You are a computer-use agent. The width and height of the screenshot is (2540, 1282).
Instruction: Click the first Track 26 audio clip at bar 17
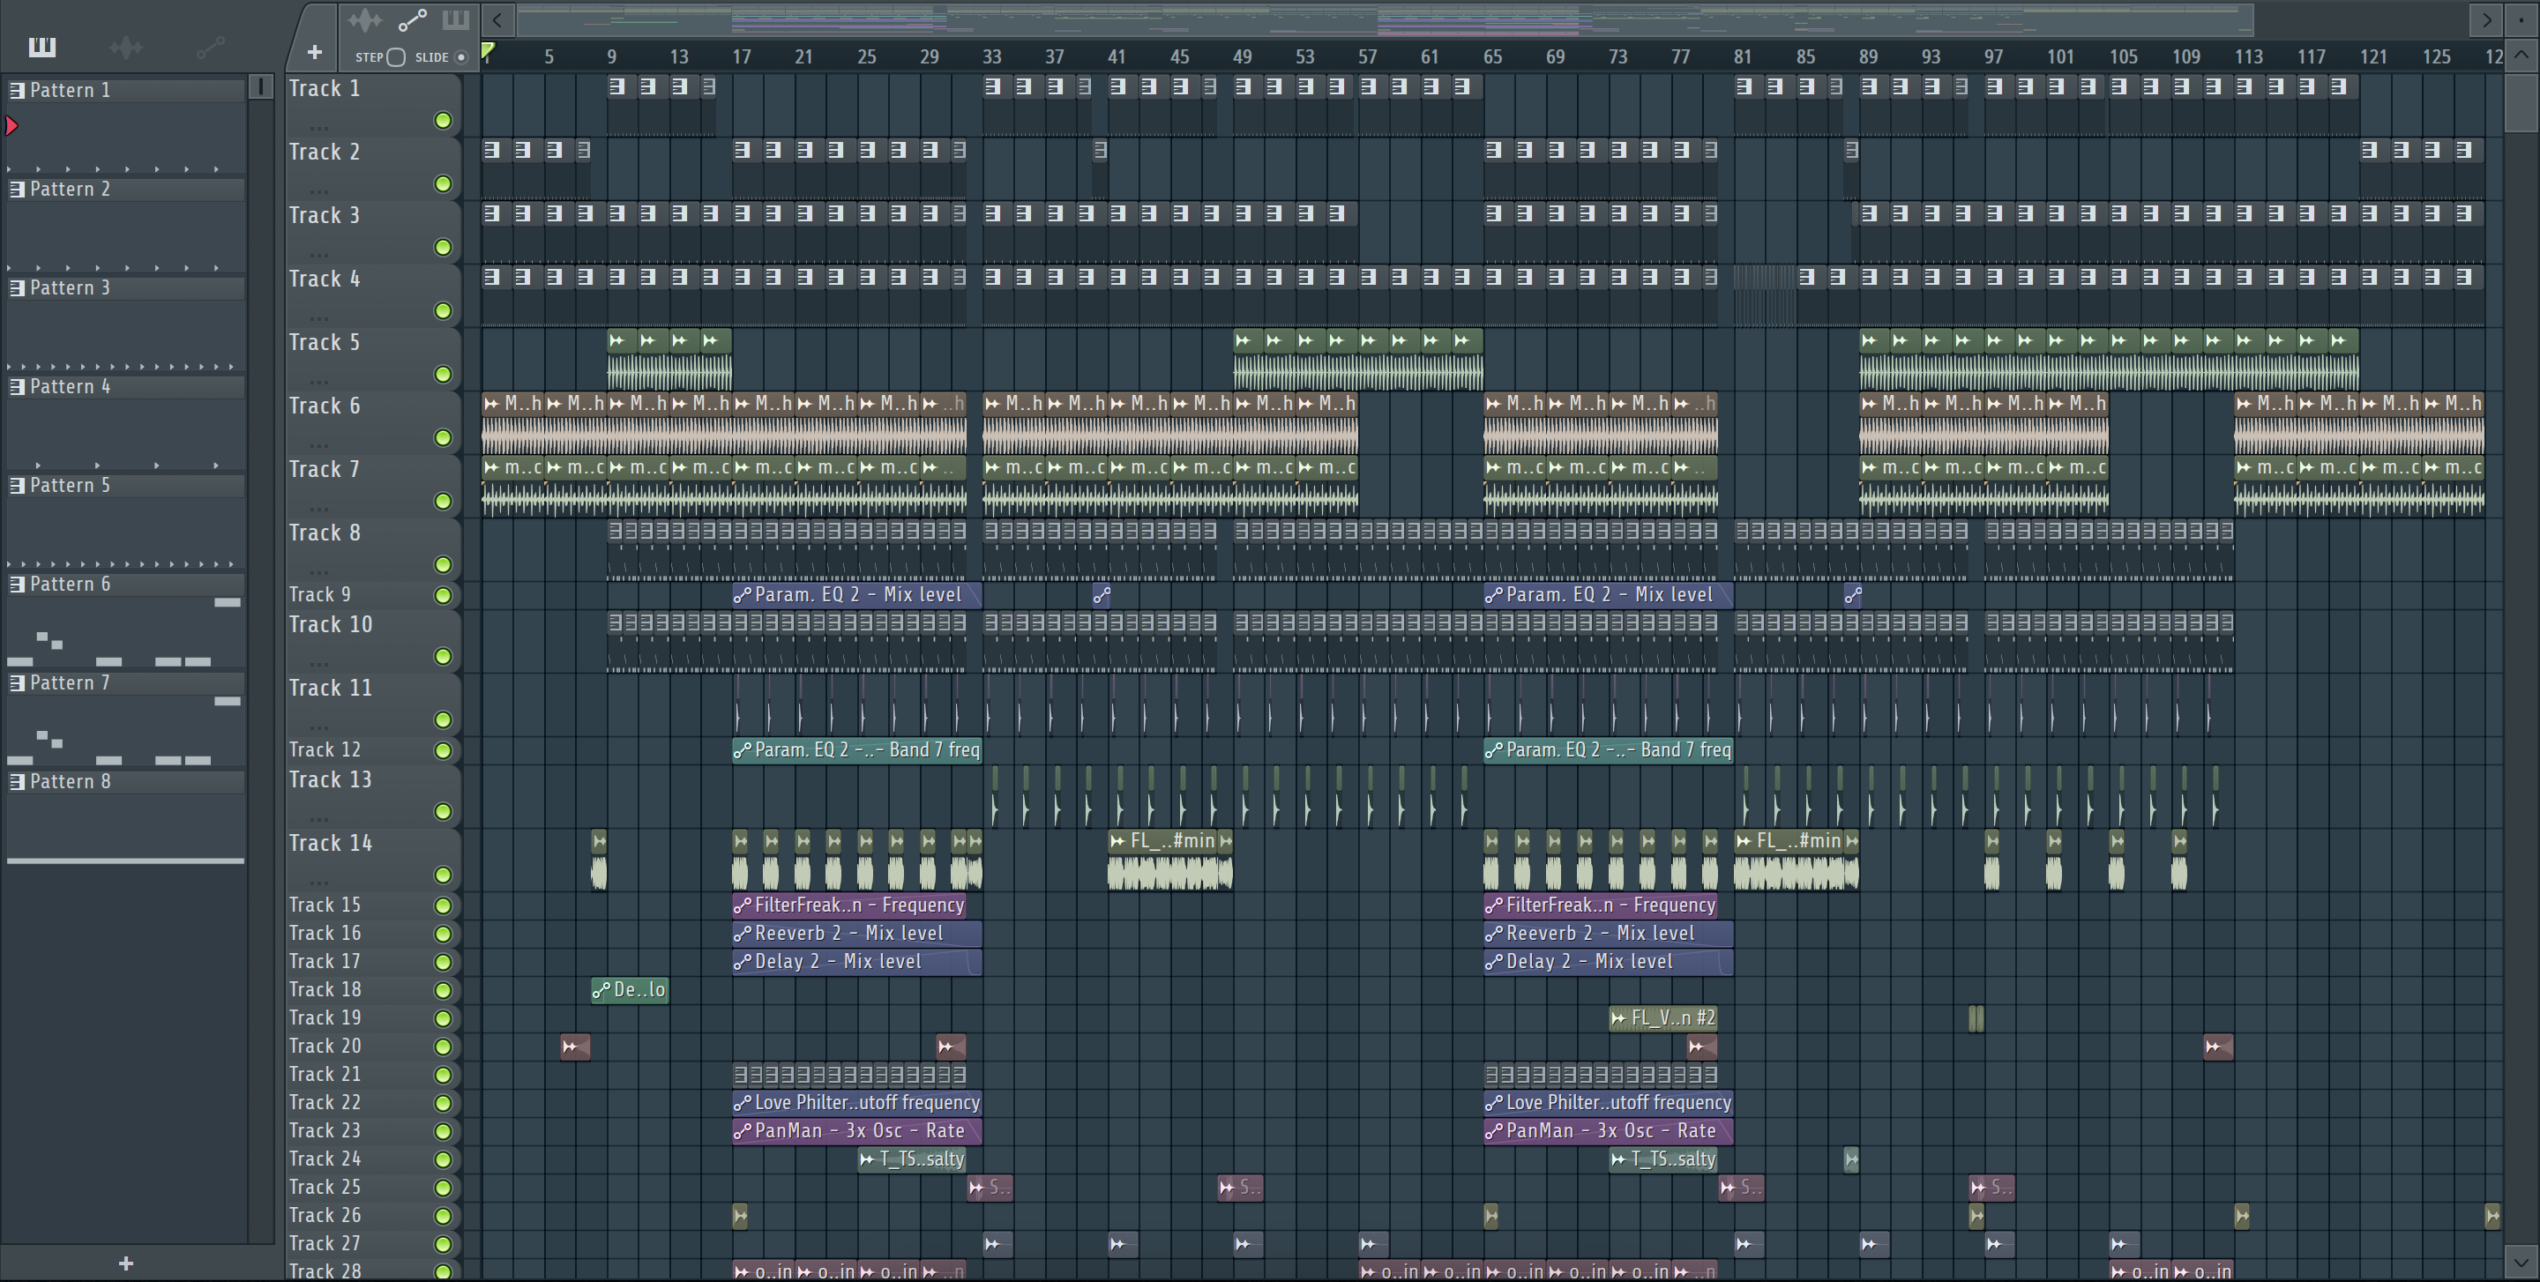[x=740, y=1215]
